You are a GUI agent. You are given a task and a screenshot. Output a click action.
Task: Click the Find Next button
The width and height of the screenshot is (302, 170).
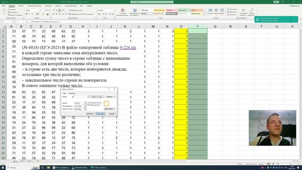coord(100,114)
